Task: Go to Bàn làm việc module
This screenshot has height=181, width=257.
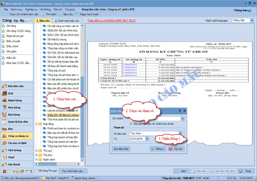Action: 17,86
